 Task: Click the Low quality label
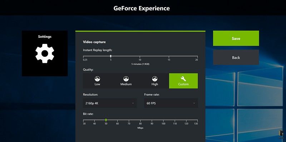coord(97,84)
